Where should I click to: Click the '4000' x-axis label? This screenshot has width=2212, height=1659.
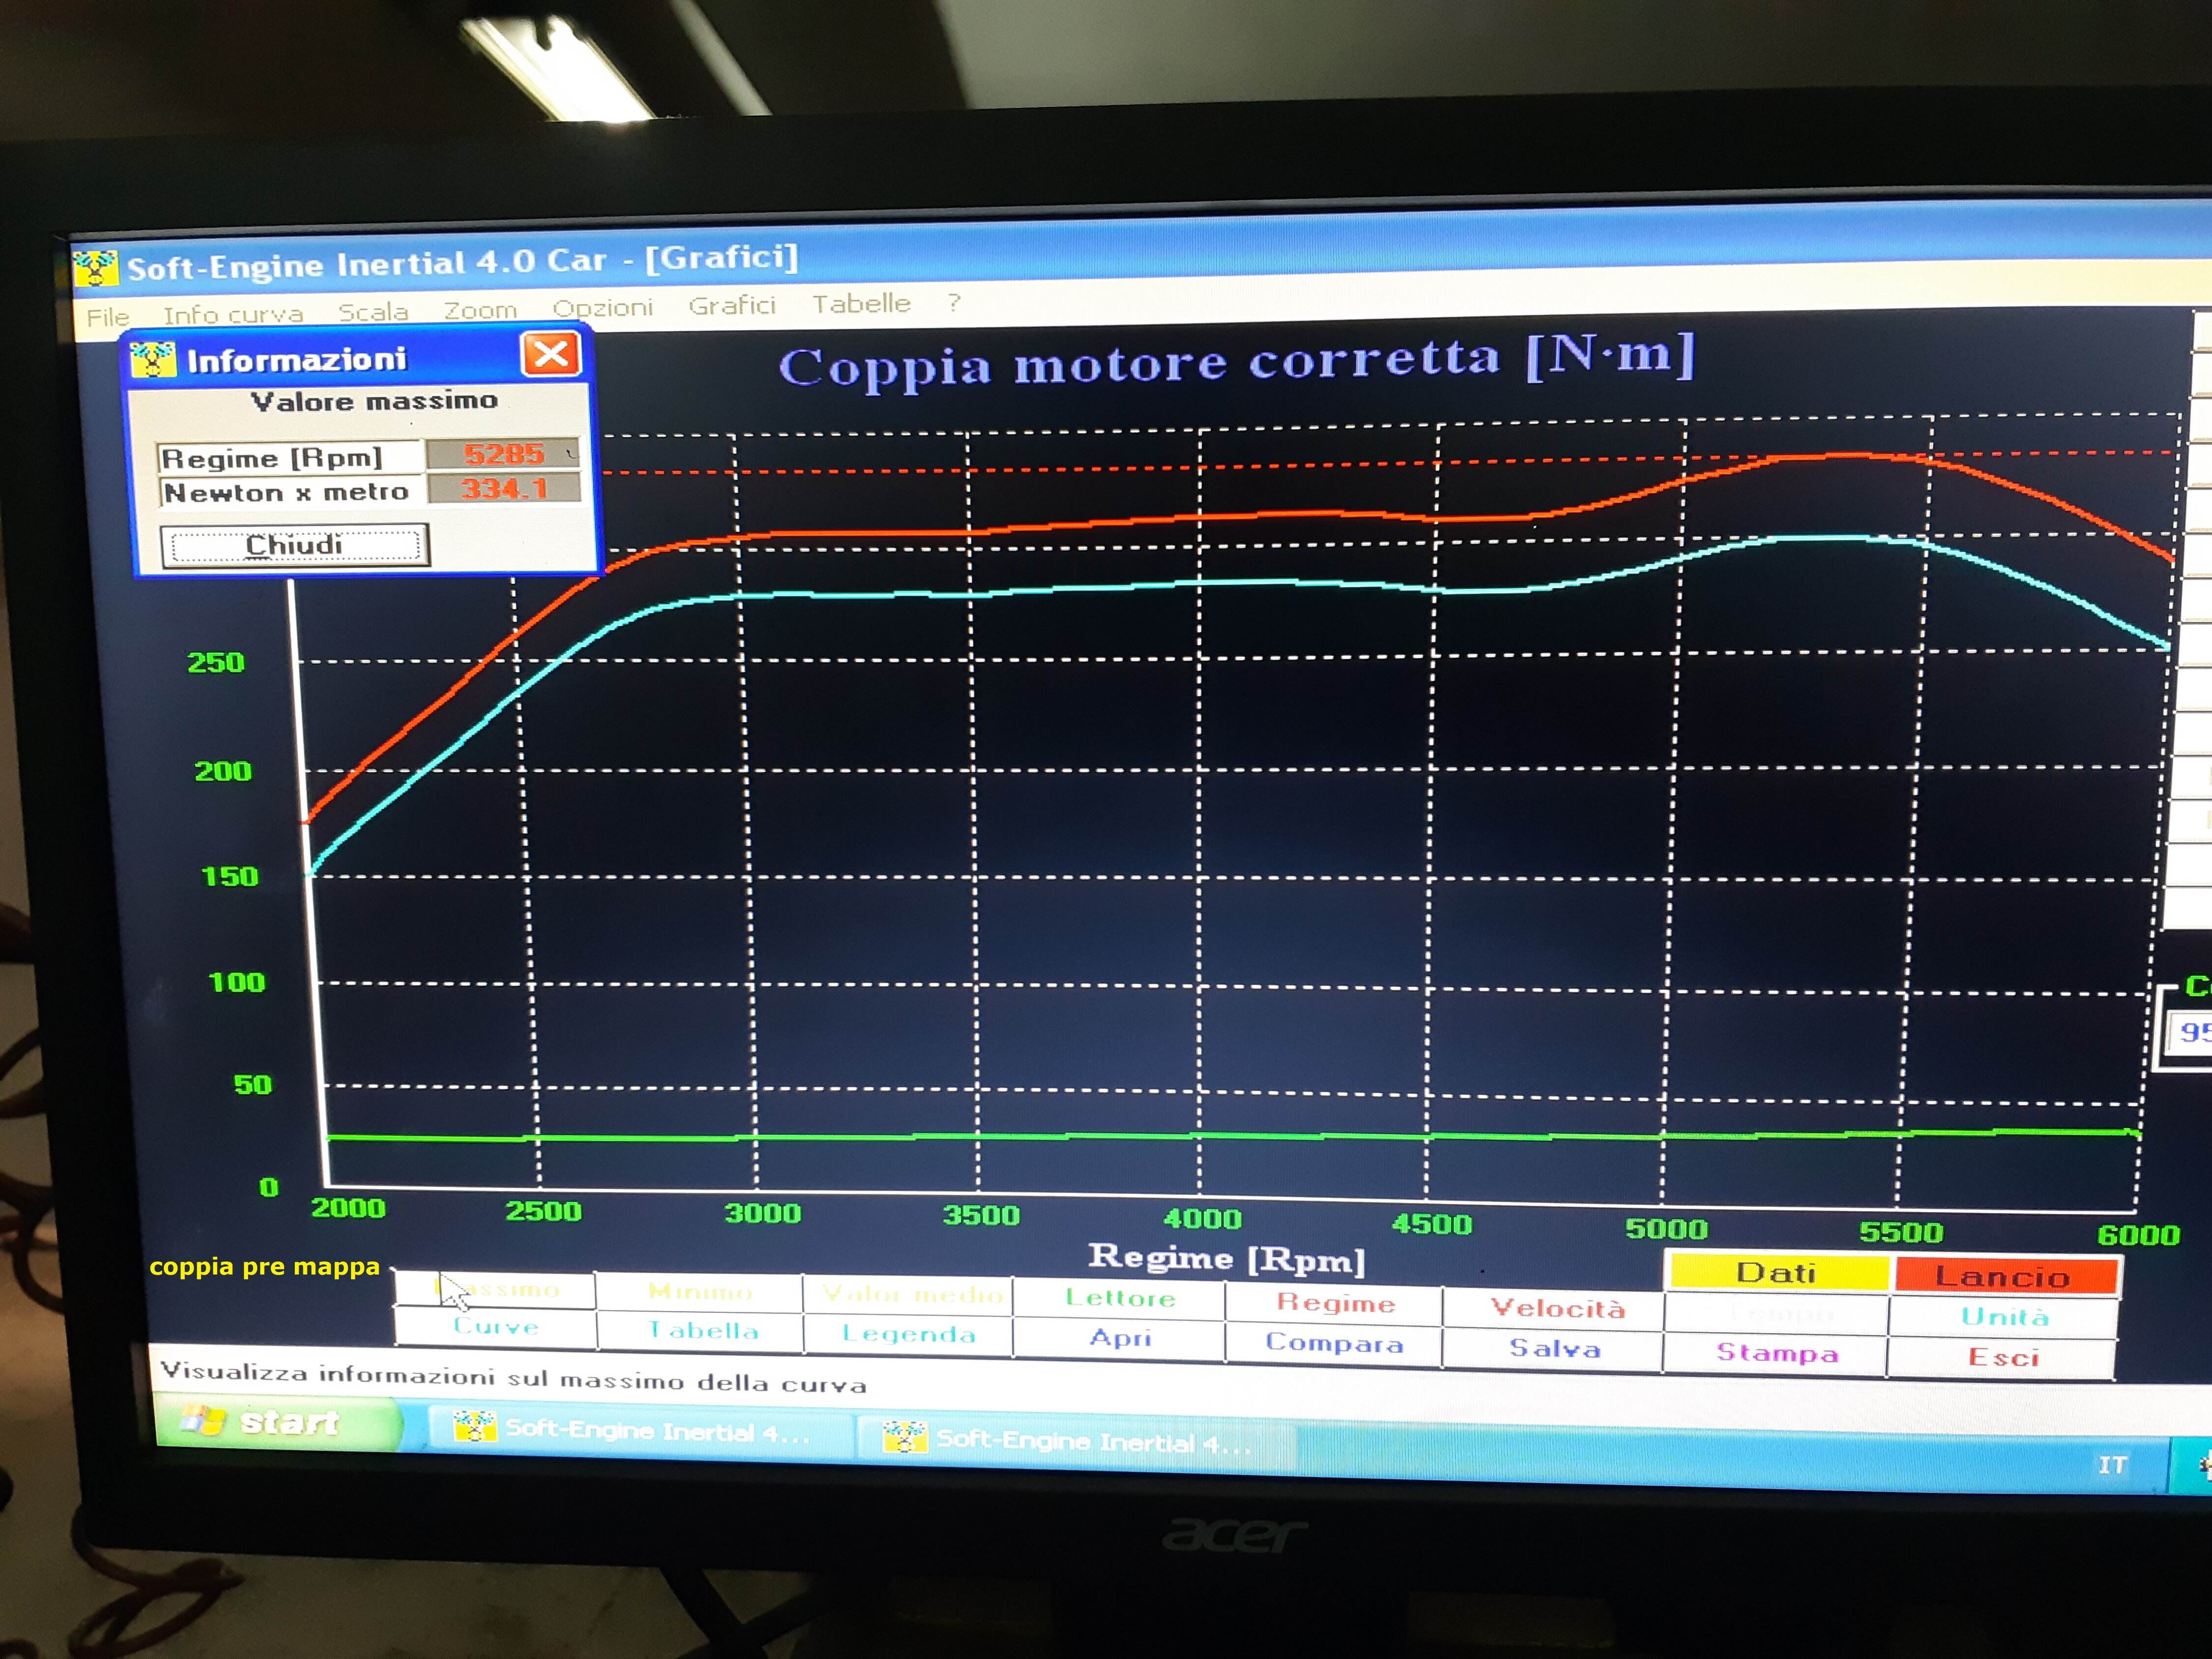point(1203,1219)
